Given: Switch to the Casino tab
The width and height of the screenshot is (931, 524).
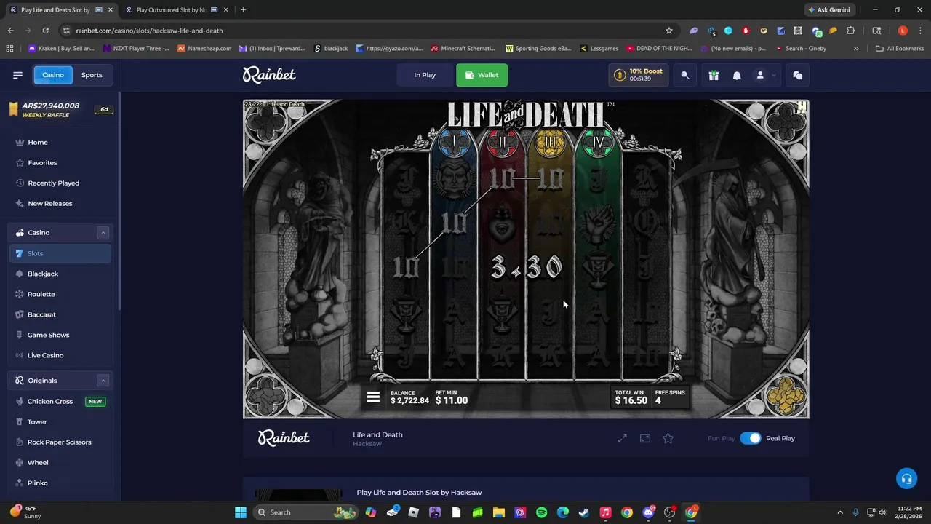Looking at the screenshot, I should coord(52,75).
